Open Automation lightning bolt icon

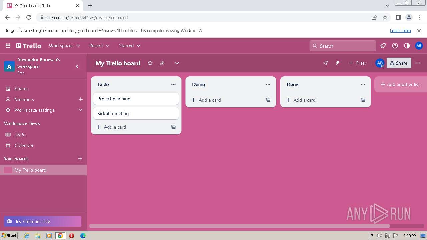tap(338, 63)
